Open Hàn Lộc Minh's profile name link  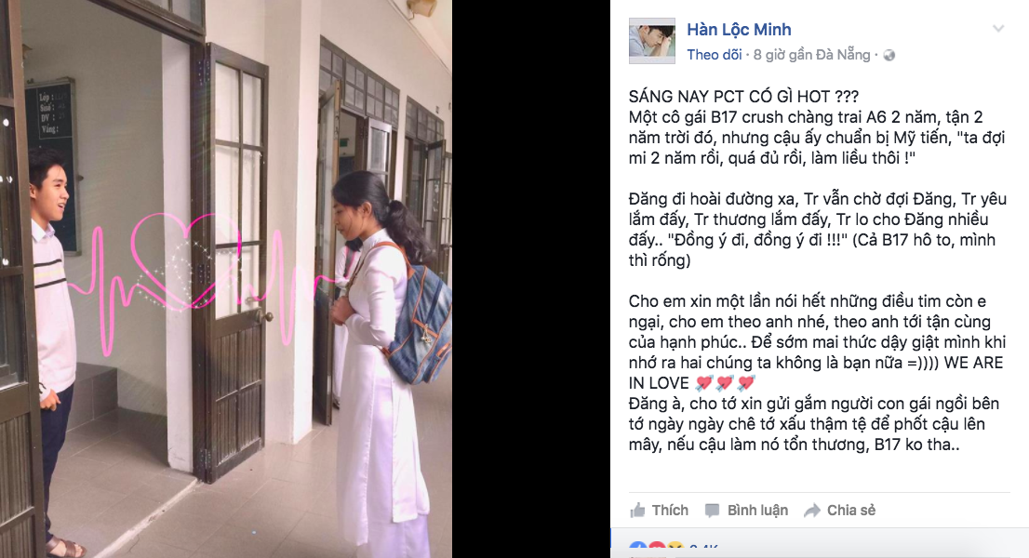click(739, 30)
